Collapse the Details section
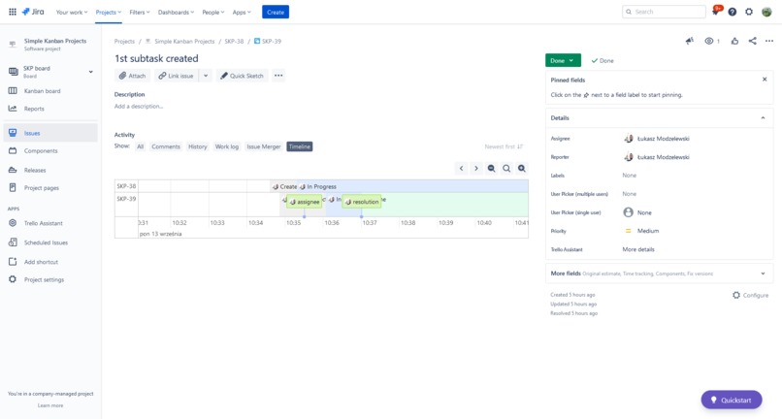The image size is (782, 419). pyautogui.click(x=763, y=118)
